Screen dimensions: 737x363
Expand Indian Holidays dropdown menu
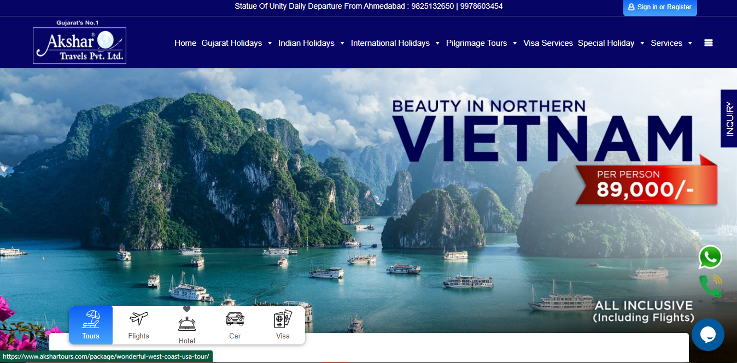point(312,43)
